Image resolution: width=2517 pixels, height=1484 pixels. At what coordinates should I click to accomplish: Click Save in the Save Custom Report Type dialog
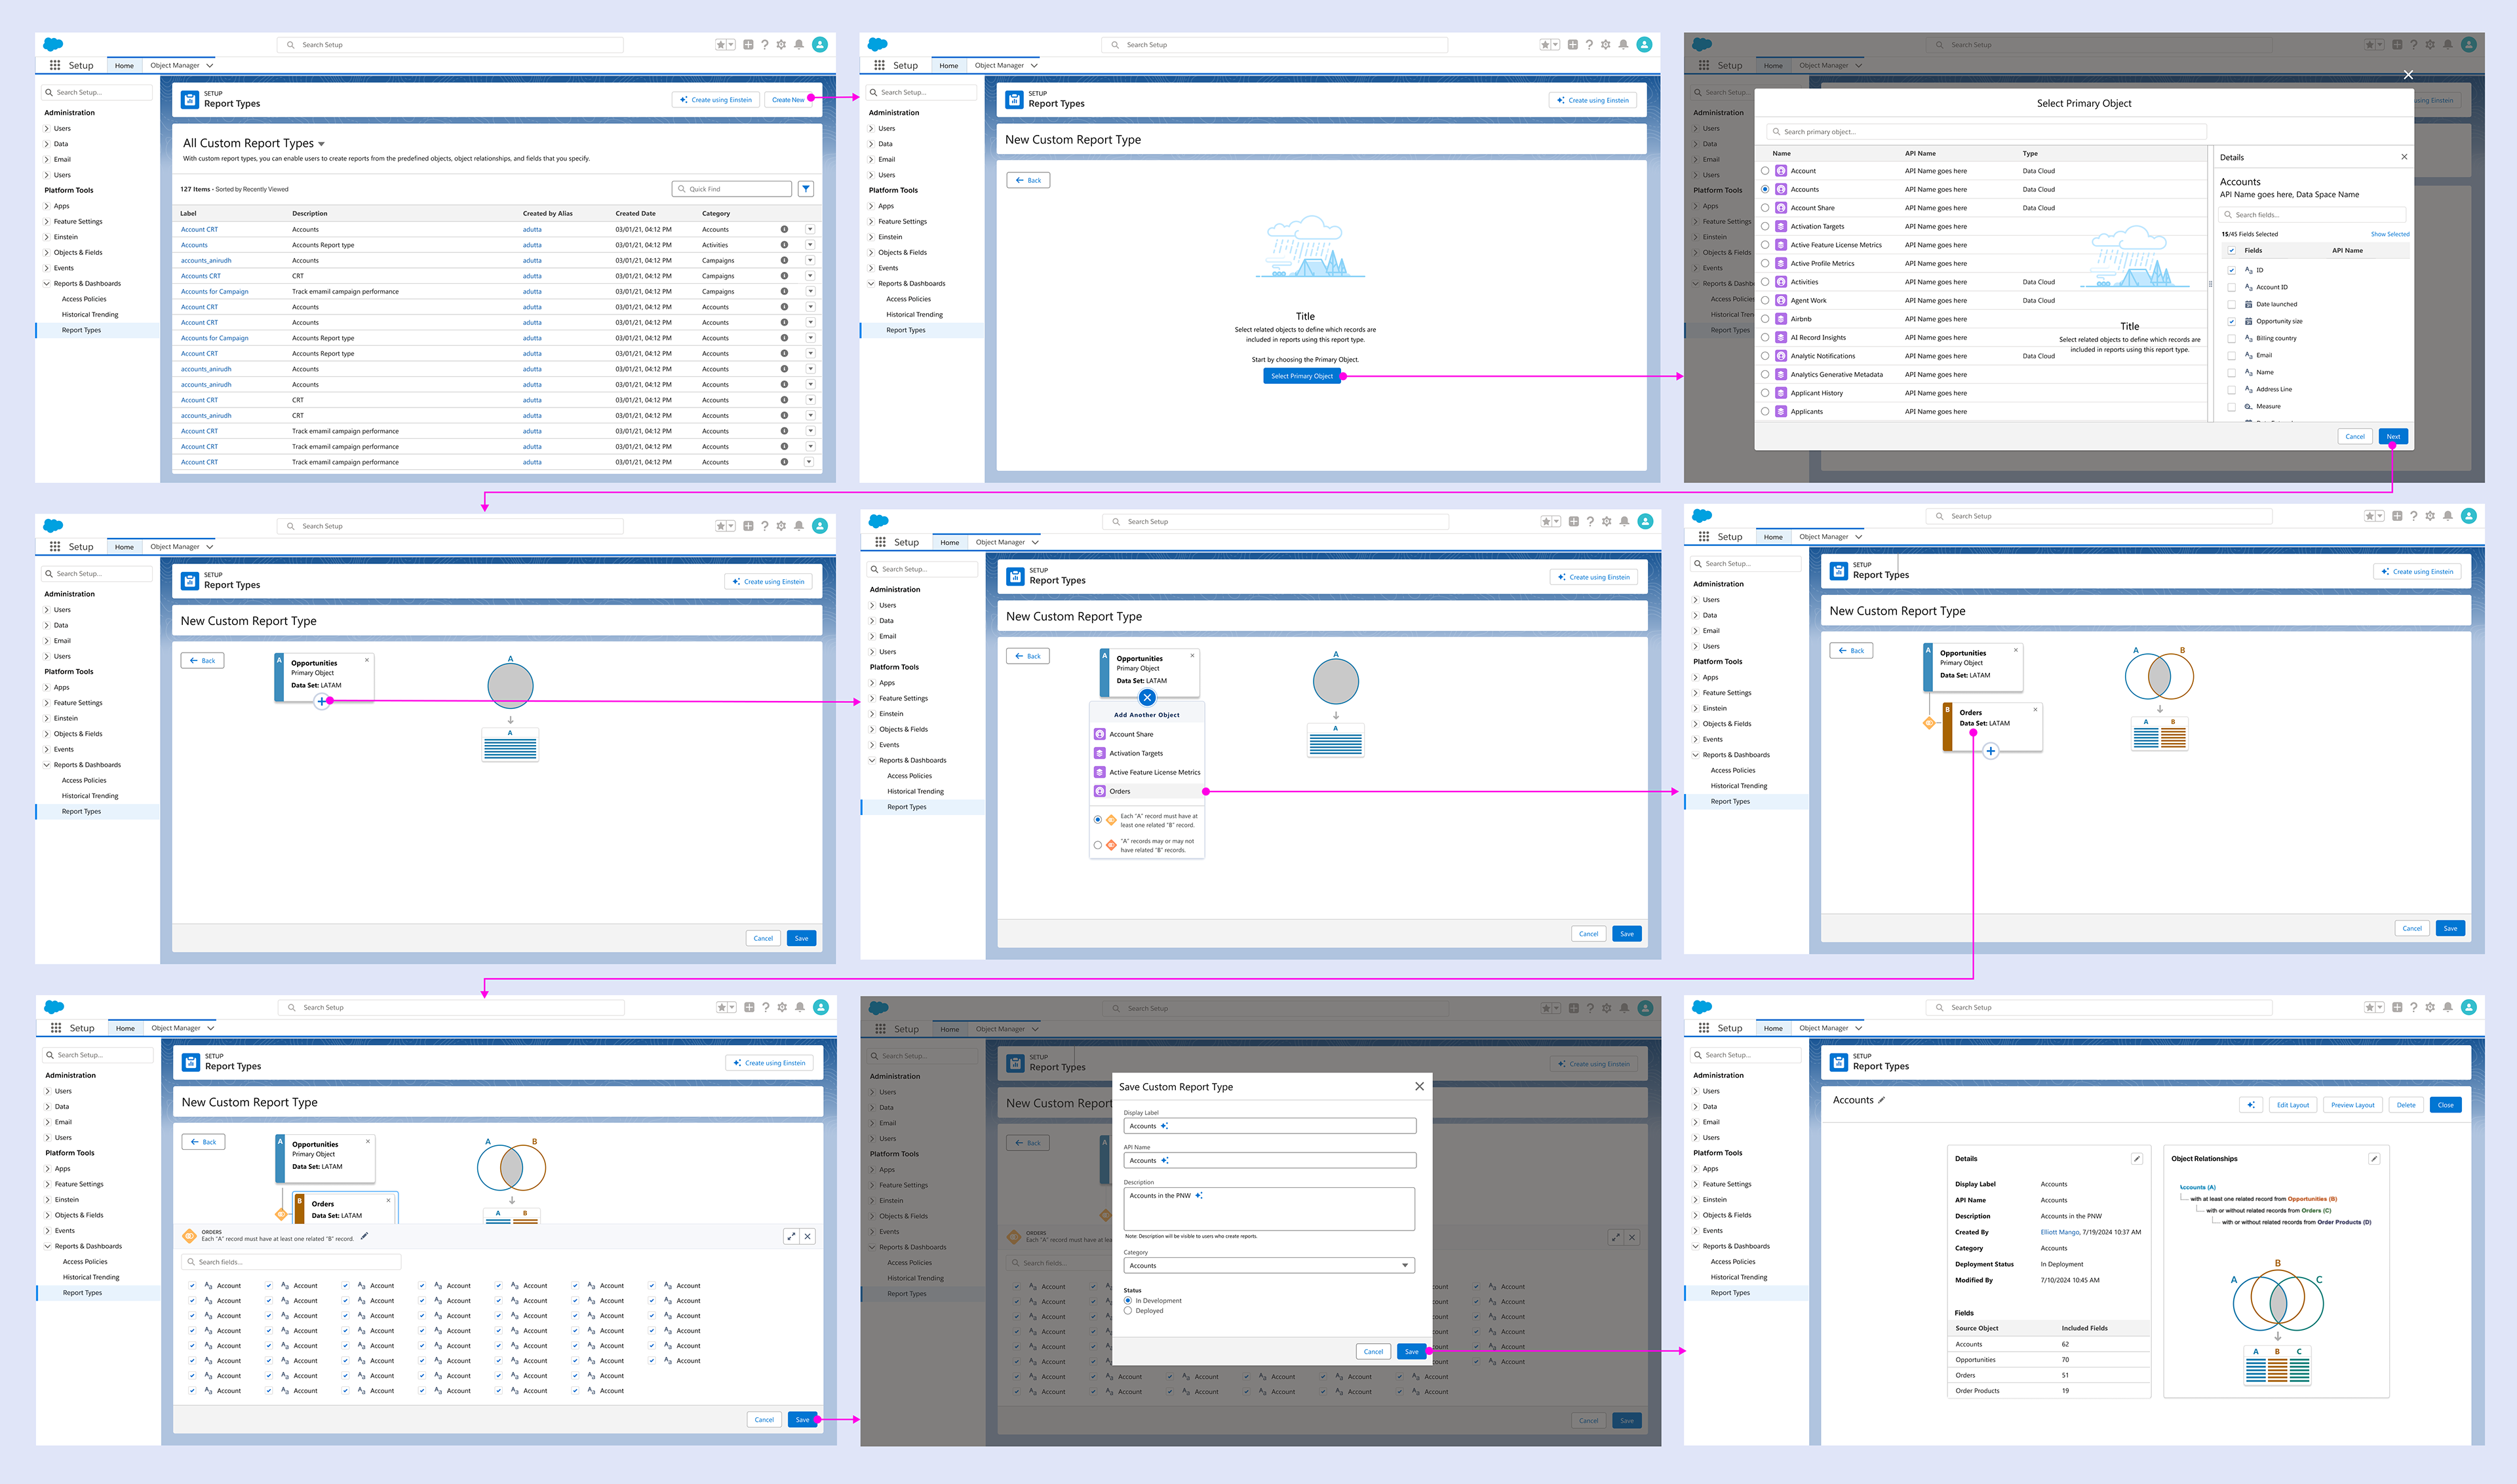1412,1351
